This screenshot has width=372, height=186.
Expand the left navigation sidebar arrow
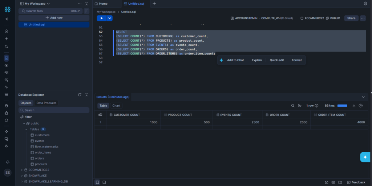7,19
